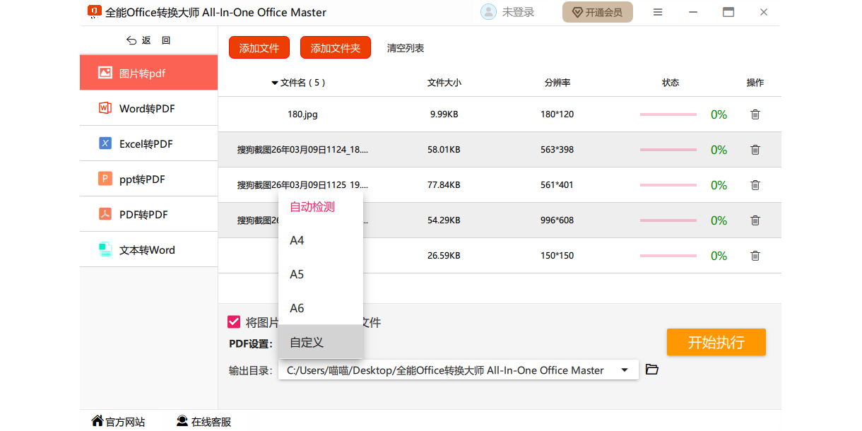Trash the 150*150 image row
The image size is (862, 431).
(755, 256)
